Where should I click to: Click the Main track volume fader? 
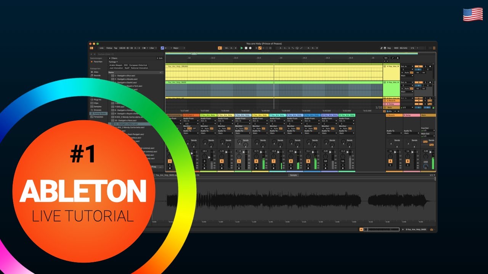pos(430,152)
